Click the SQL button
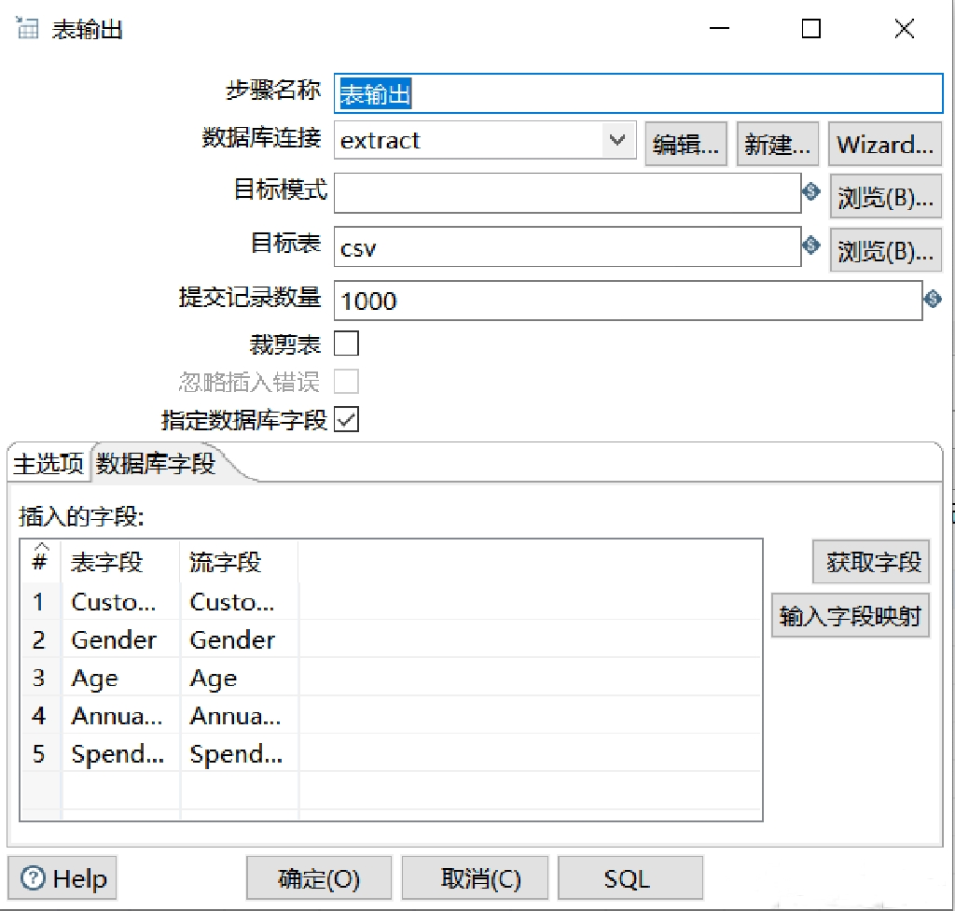The width and height of the screenshot is (955, 911). click(x=630, y=877)
